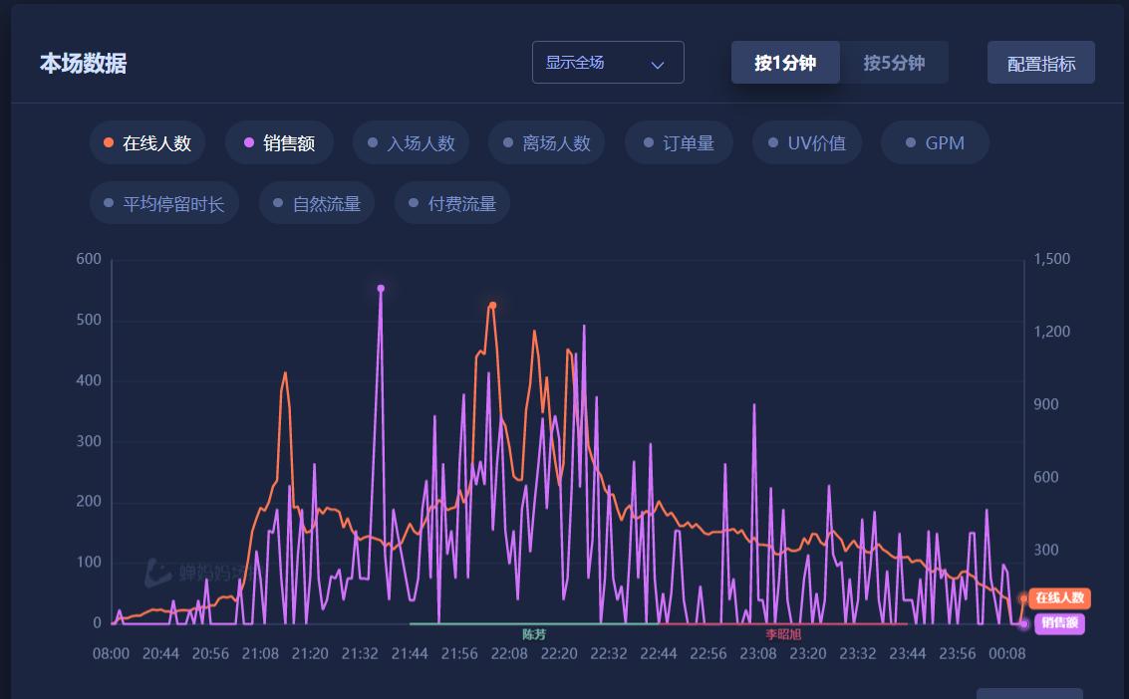Click the 配置指标 button
This screenshot has height=699, width=1129.
point(1040,62)
